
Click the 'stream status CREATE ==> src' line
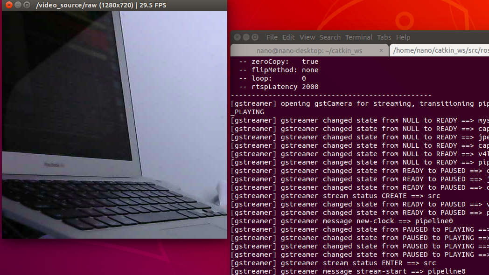click(x=335, y=196)
